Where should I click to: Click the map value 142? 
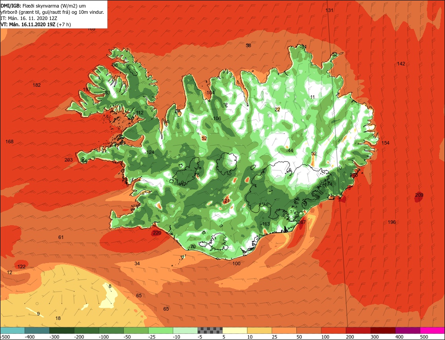pos(401,64)
